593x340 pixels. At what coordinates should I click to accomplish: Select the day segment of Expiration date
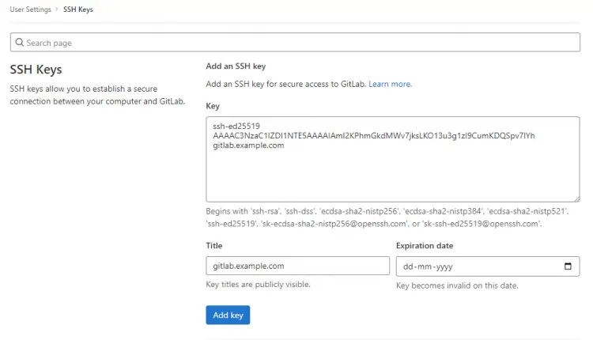point(409,266)
